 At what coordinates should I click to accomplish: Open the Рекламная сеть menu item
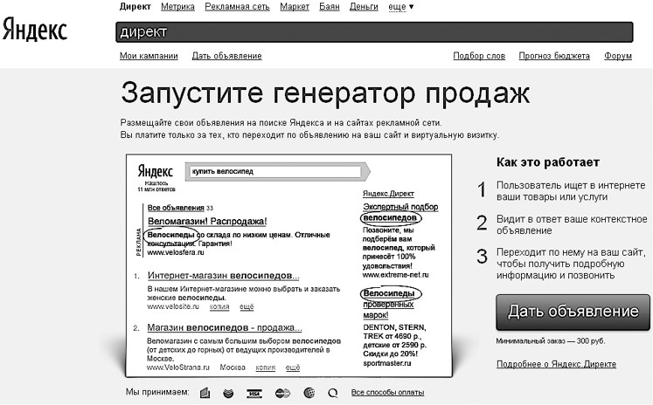[237, 7]
